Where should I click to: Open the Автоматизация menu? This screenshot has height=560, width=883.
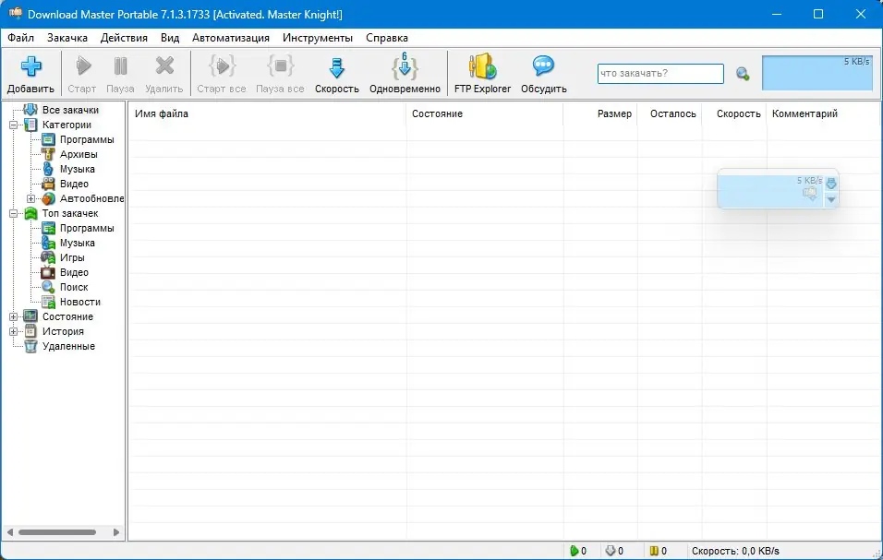coord(230,38)
